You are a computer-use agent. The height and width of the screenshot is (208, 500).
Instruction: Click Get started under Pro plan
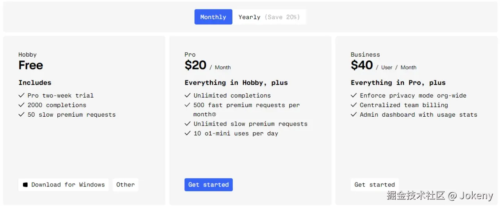click(x=208, y=185)
